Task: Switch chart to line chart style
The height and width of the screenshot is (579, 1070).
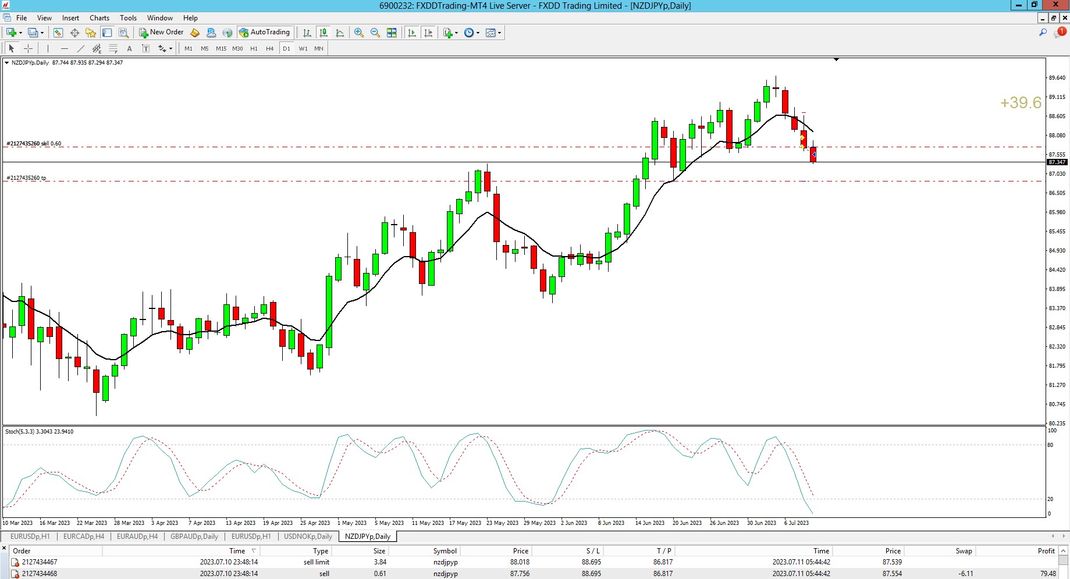Action: pos(340,33)
